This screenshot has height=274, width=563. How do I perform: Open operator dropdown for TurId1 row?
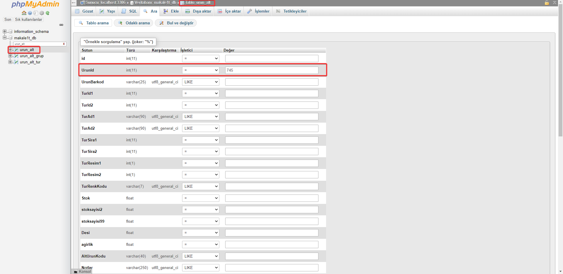tap(201, 93)
